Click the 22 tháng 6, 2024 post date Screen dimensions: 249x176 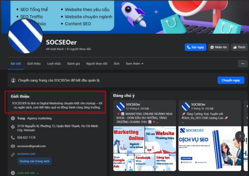pos(136,109)
